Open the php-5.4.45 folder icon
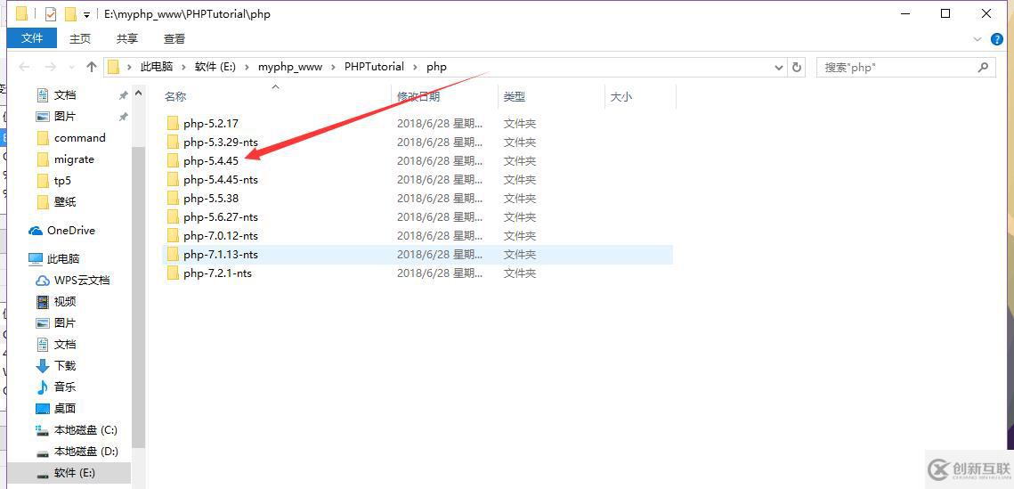This screenshot has height=489, width=1014. pyautogui.click(x=173, y=161)
